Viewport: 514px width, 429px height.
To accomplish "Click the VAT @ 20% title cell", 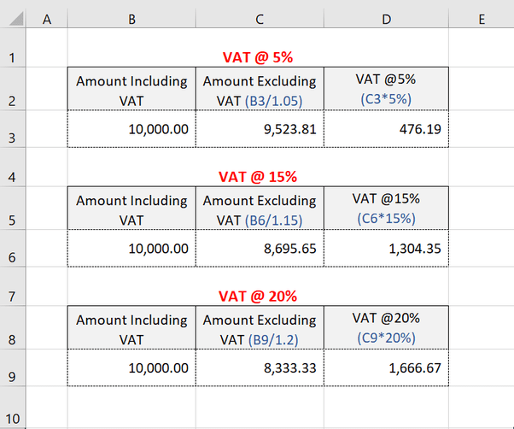I will tap(258, 286).
